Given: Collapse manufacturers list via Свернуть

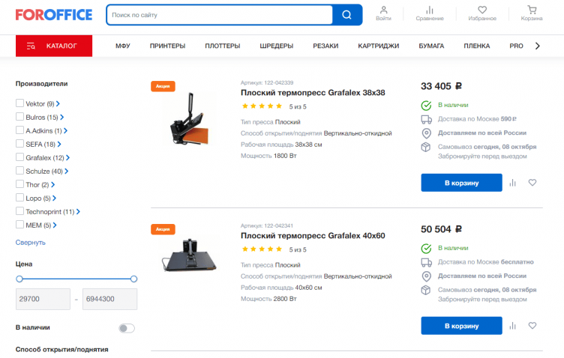Looking at the screenshot, I should click(x=31, y=242).
